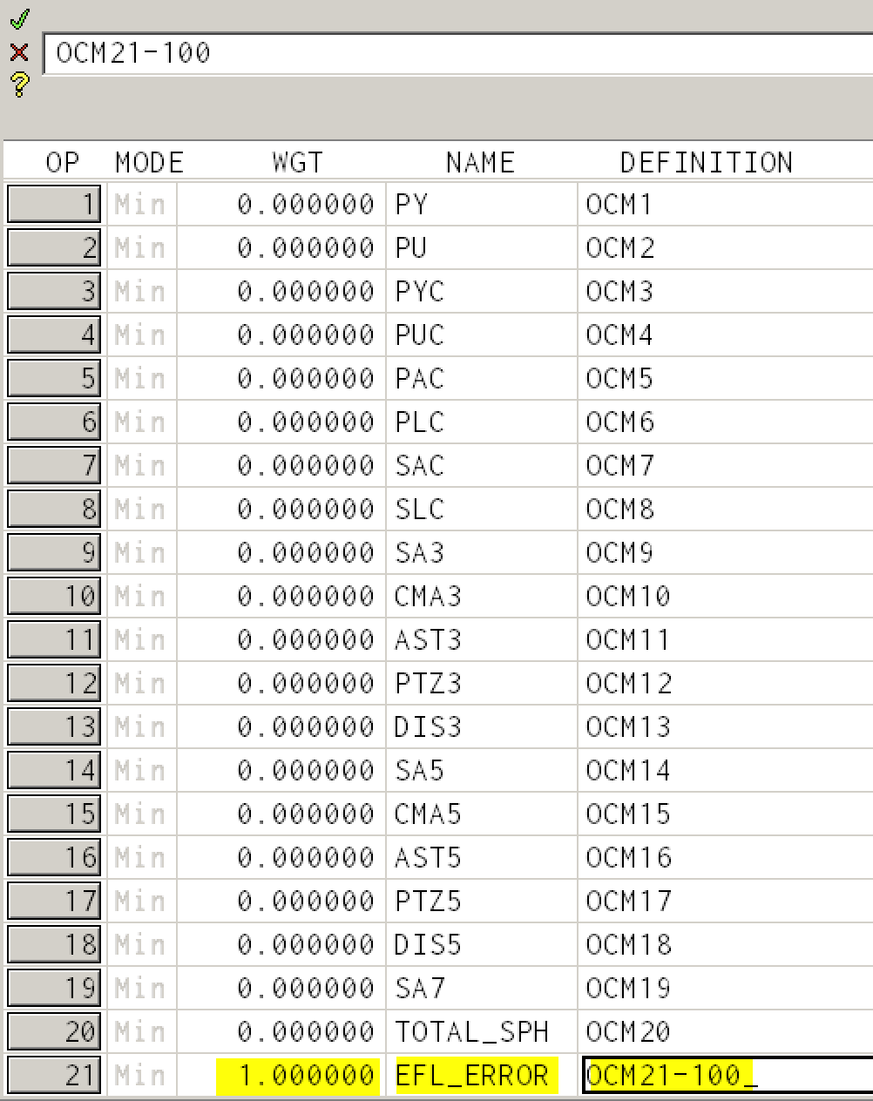Click the name cell PAC
This screenshot has width=873, height=1101.
tap(482, 378)
